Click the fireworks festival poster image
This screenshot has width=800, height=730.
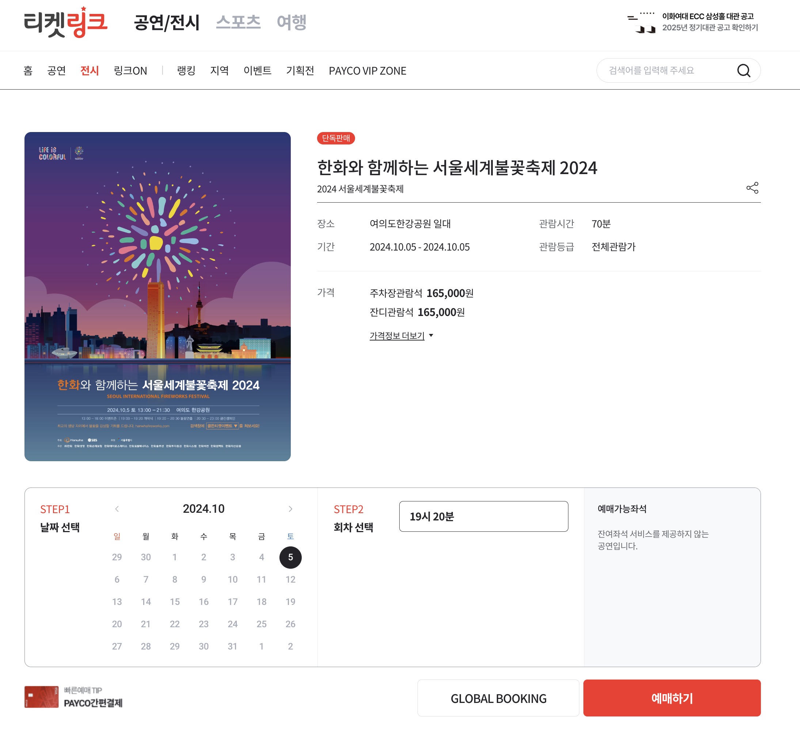click(x=157, y=297)
